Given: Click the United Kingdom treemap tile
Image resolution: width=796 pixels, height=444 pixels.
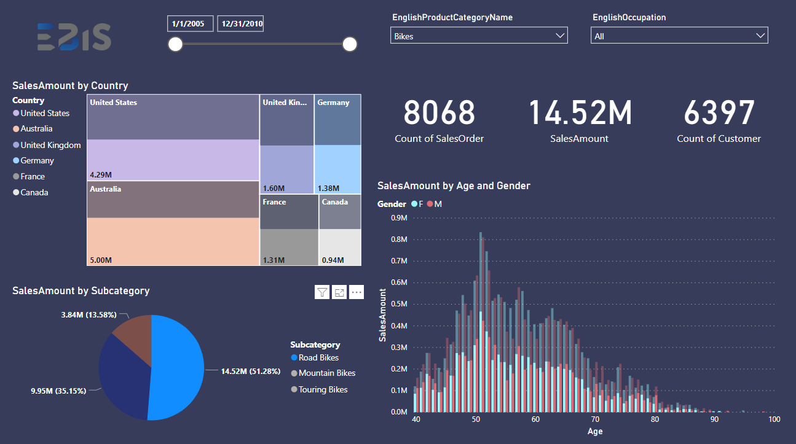Looking at the screenshot, I should coord(287,144).
